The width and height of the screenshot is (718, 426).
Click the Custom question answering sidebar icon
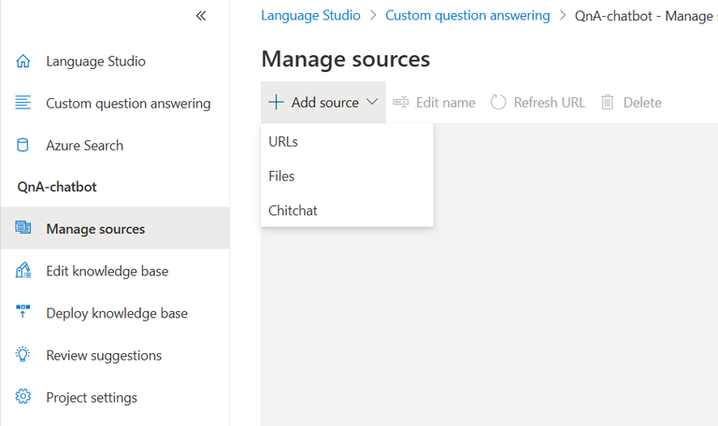click(x=23, y=103)
